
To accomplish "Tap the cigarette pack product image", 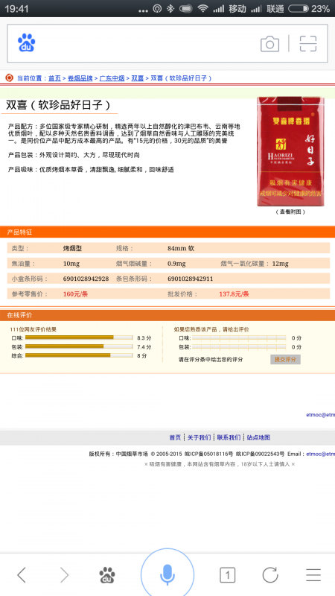I will 290,152.
